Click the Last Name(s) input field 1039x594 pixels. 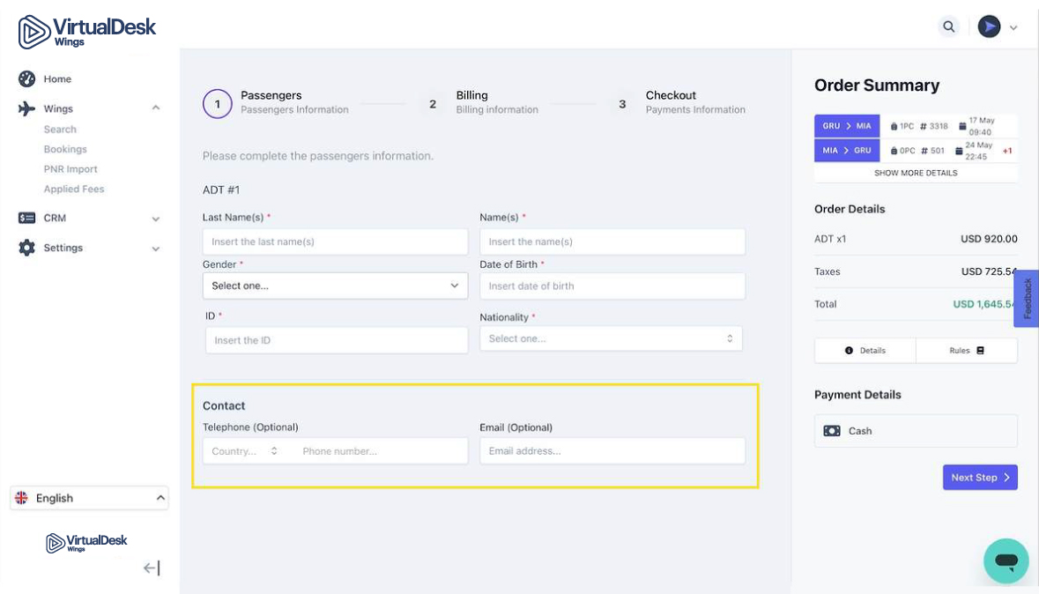click(335, 241)
